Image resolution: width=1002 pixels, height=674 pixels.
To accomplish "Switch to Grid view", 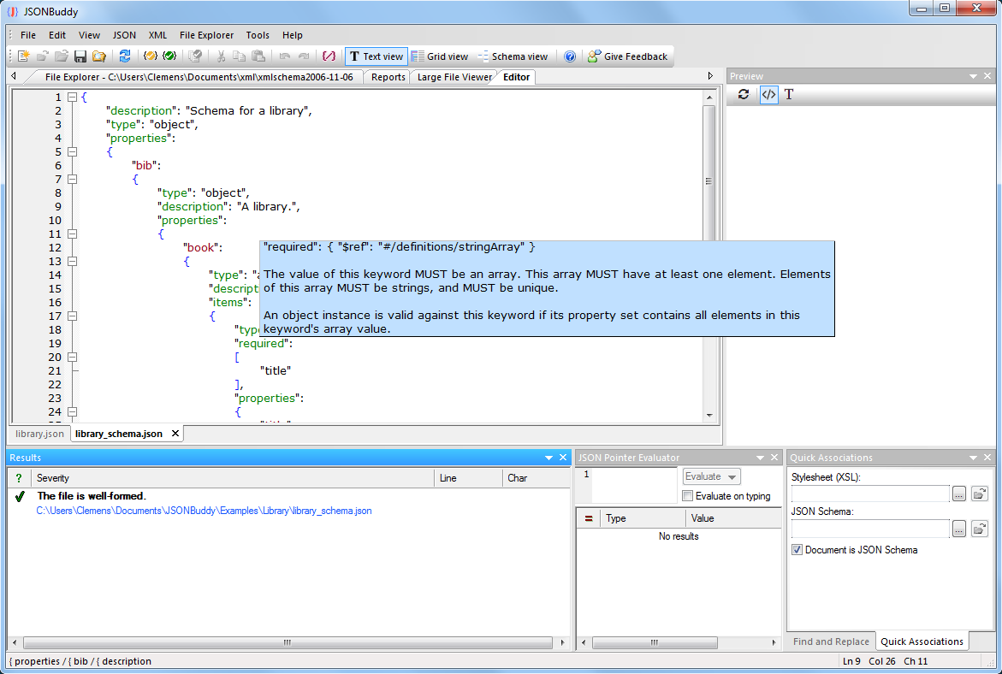I will click(x=440, y=56).
